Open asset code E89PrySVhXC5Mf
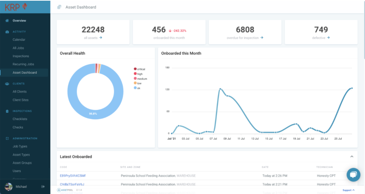 [x=73, y=176]
